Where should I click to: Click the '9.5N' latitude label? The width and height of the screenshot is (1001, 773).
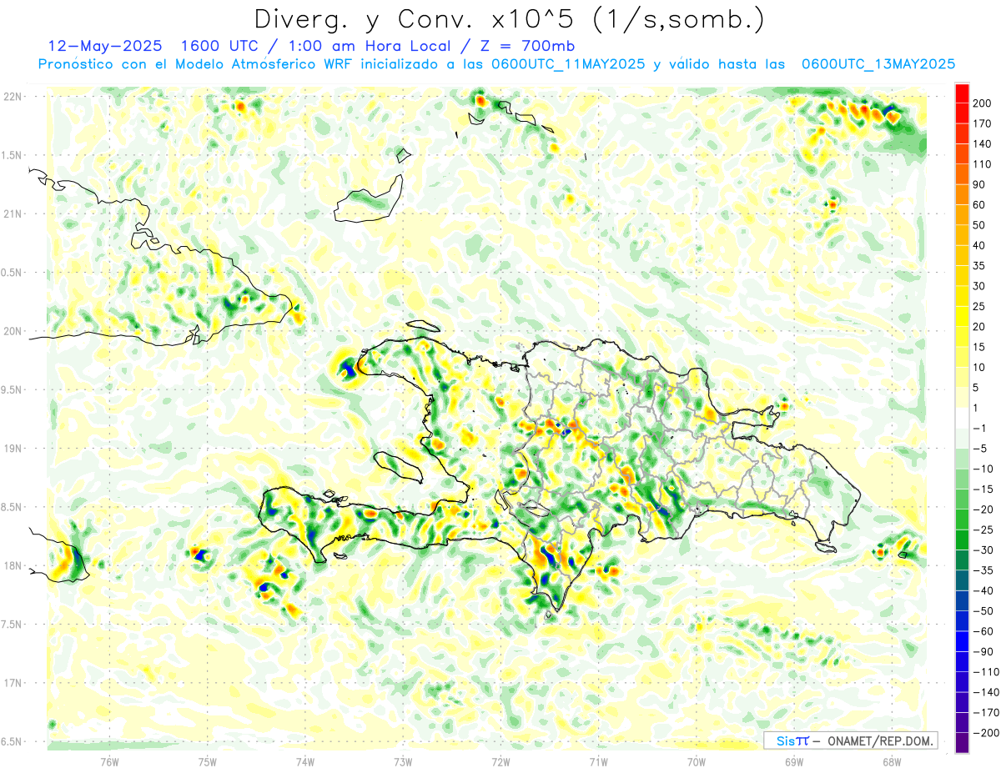(x=12, y=389)
